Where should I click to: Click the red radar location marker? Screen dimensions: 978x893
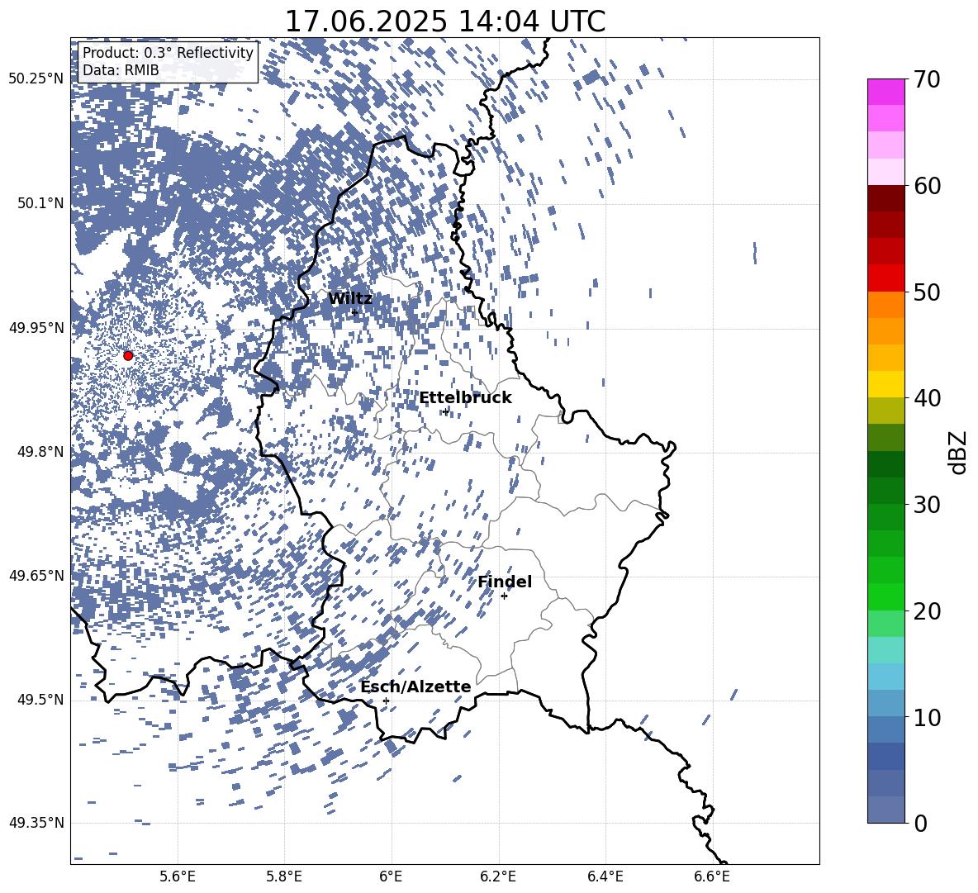pos(128,356)
